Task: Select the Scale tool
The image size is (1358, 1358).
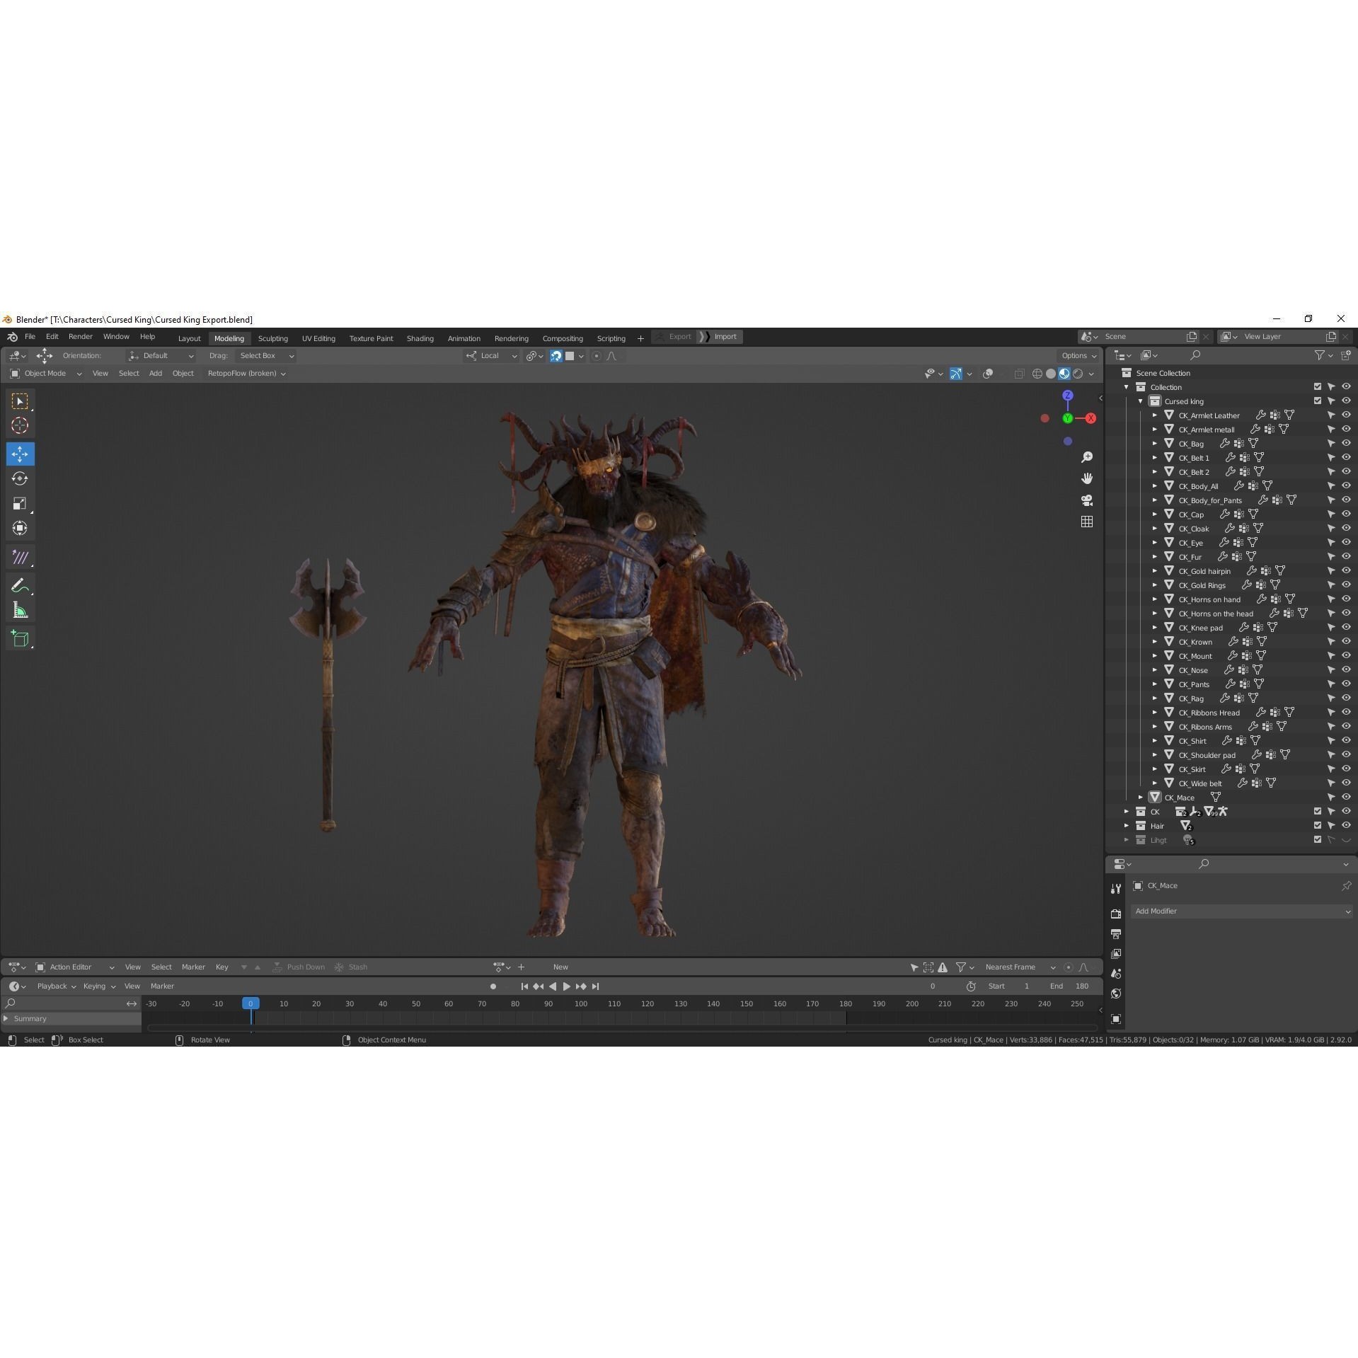Action: (x=20, y=502)
